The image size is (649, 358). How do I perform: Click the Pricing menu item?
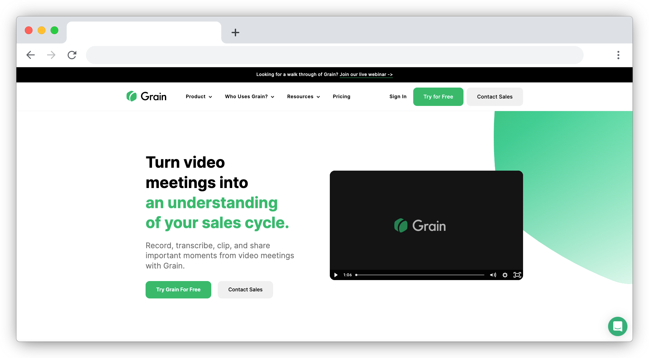coord(342,97)
